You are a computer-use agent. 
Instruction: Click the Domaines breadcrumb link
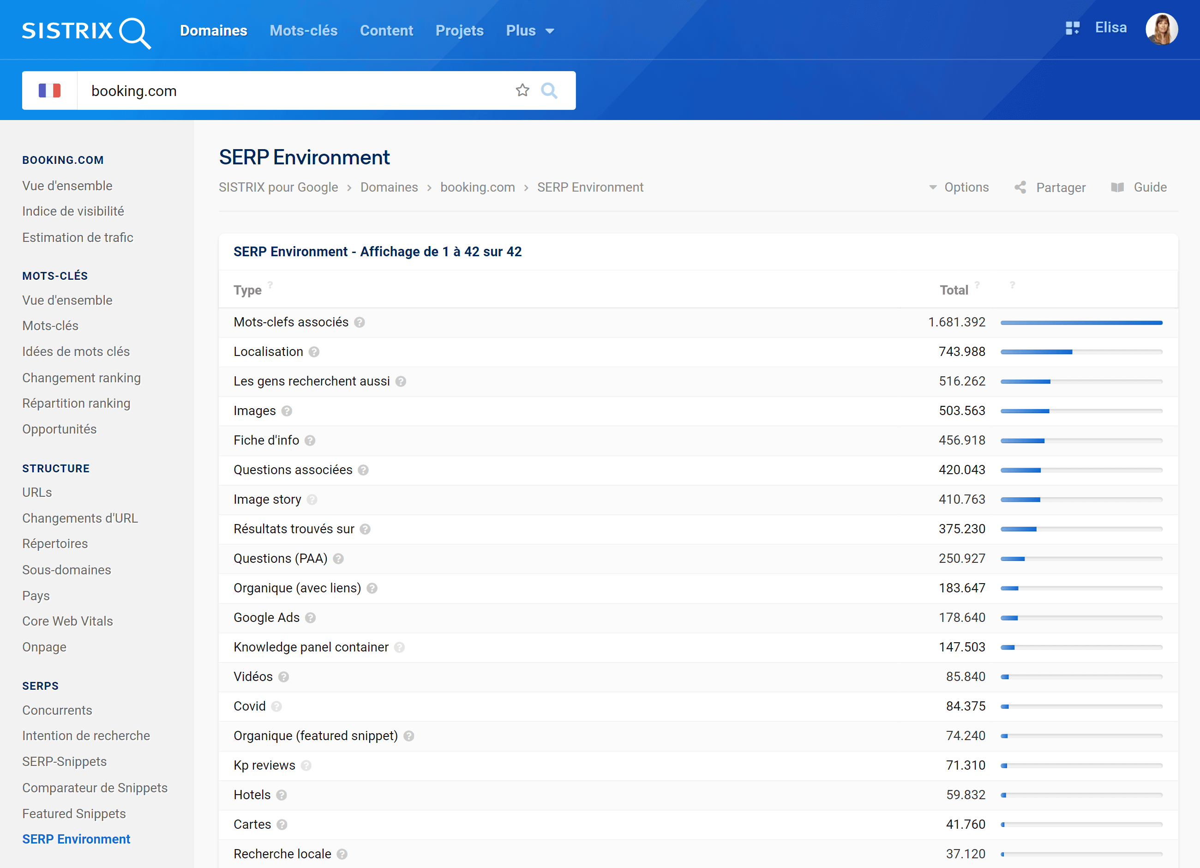coord(389,187)
